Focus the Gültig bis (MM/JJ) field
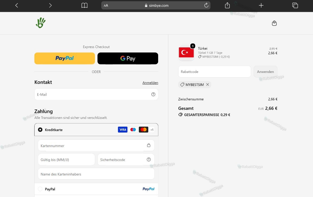The image size is (313, 197). [x=67, y=159]
